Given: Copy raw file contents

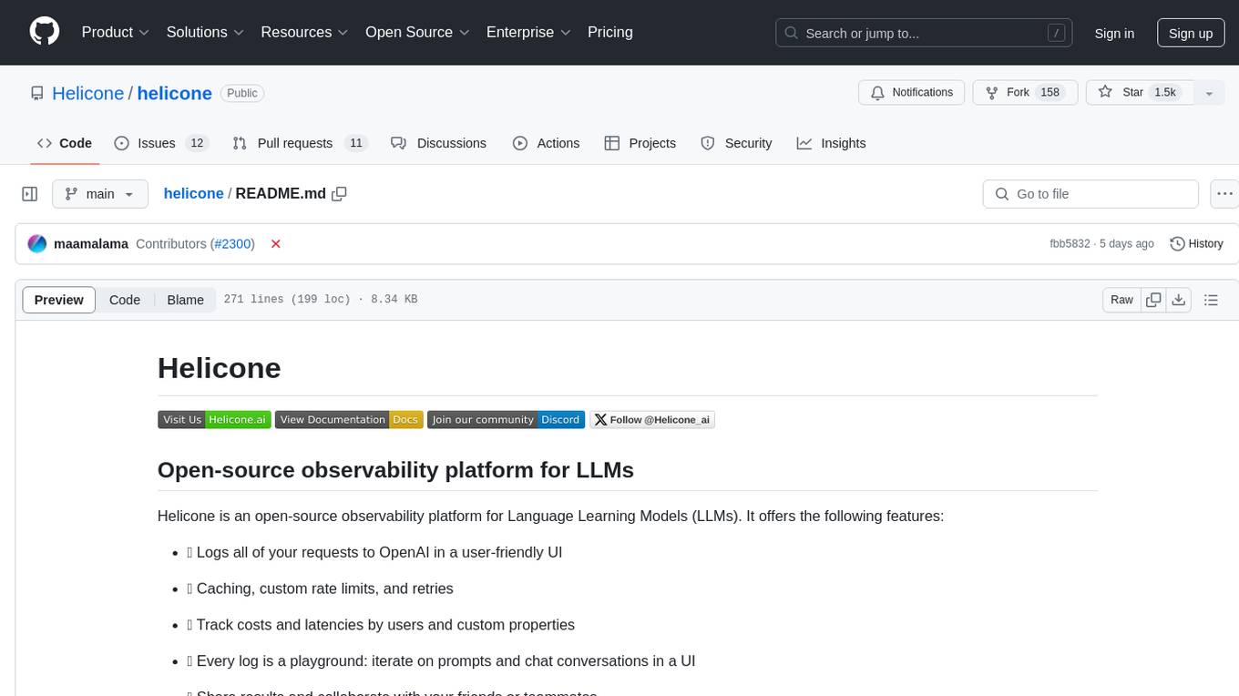Looking at the screenshot, I should pyautogui.click(x=1153, y=300).
